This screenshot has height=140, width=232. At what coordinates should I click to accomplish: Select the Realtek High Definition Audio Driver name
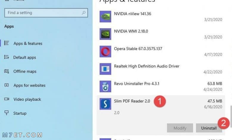[147, 66]
